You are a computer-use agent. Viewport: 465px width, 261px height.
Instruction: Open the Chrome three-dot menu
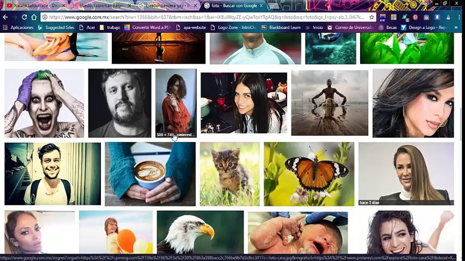(x=459, y=17)
